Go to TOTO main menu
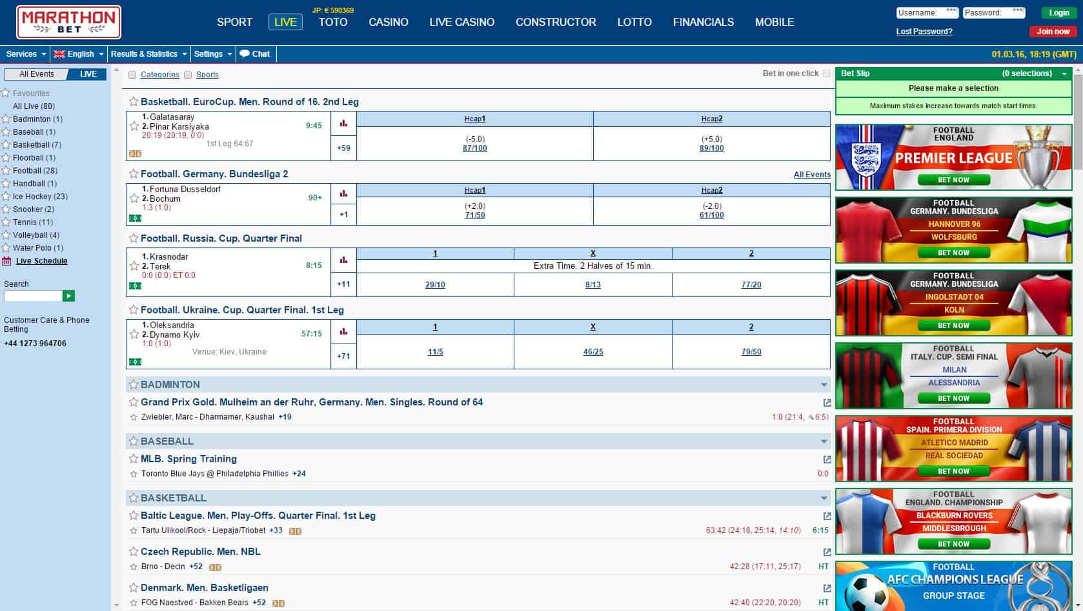 (333, 22)
